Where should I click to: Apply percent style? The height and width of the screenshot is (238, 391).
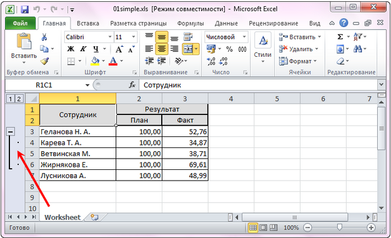click(x=229, y=49)
